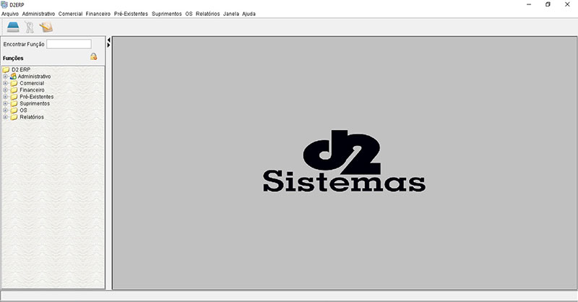
Task: Click the blue scanner toolbar icon
Action: tap(13, 27)
